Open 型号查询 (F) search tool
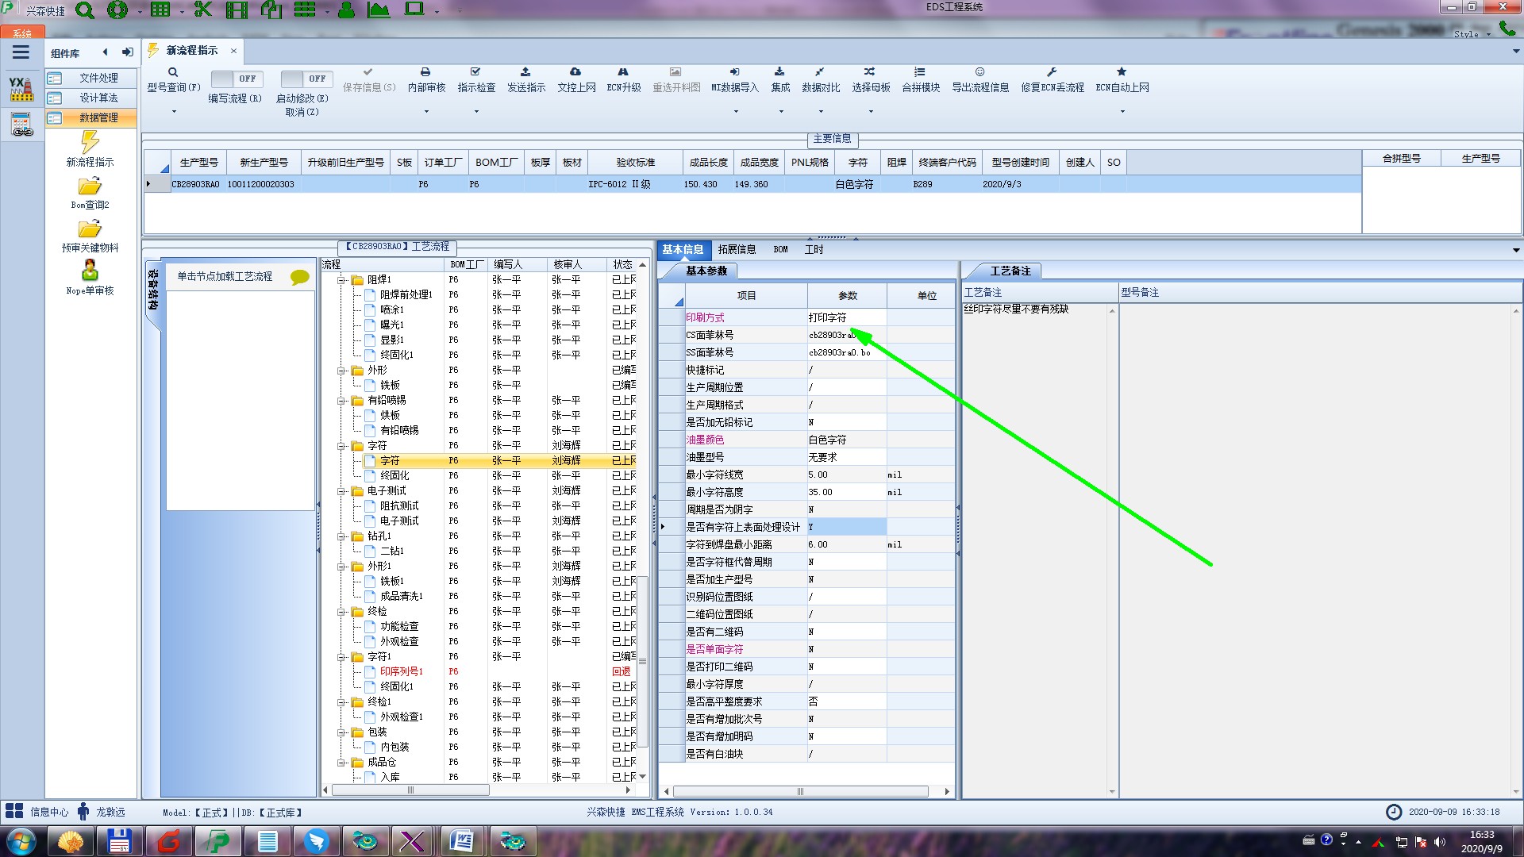The image size is (1524, 857). coord(174,79)
